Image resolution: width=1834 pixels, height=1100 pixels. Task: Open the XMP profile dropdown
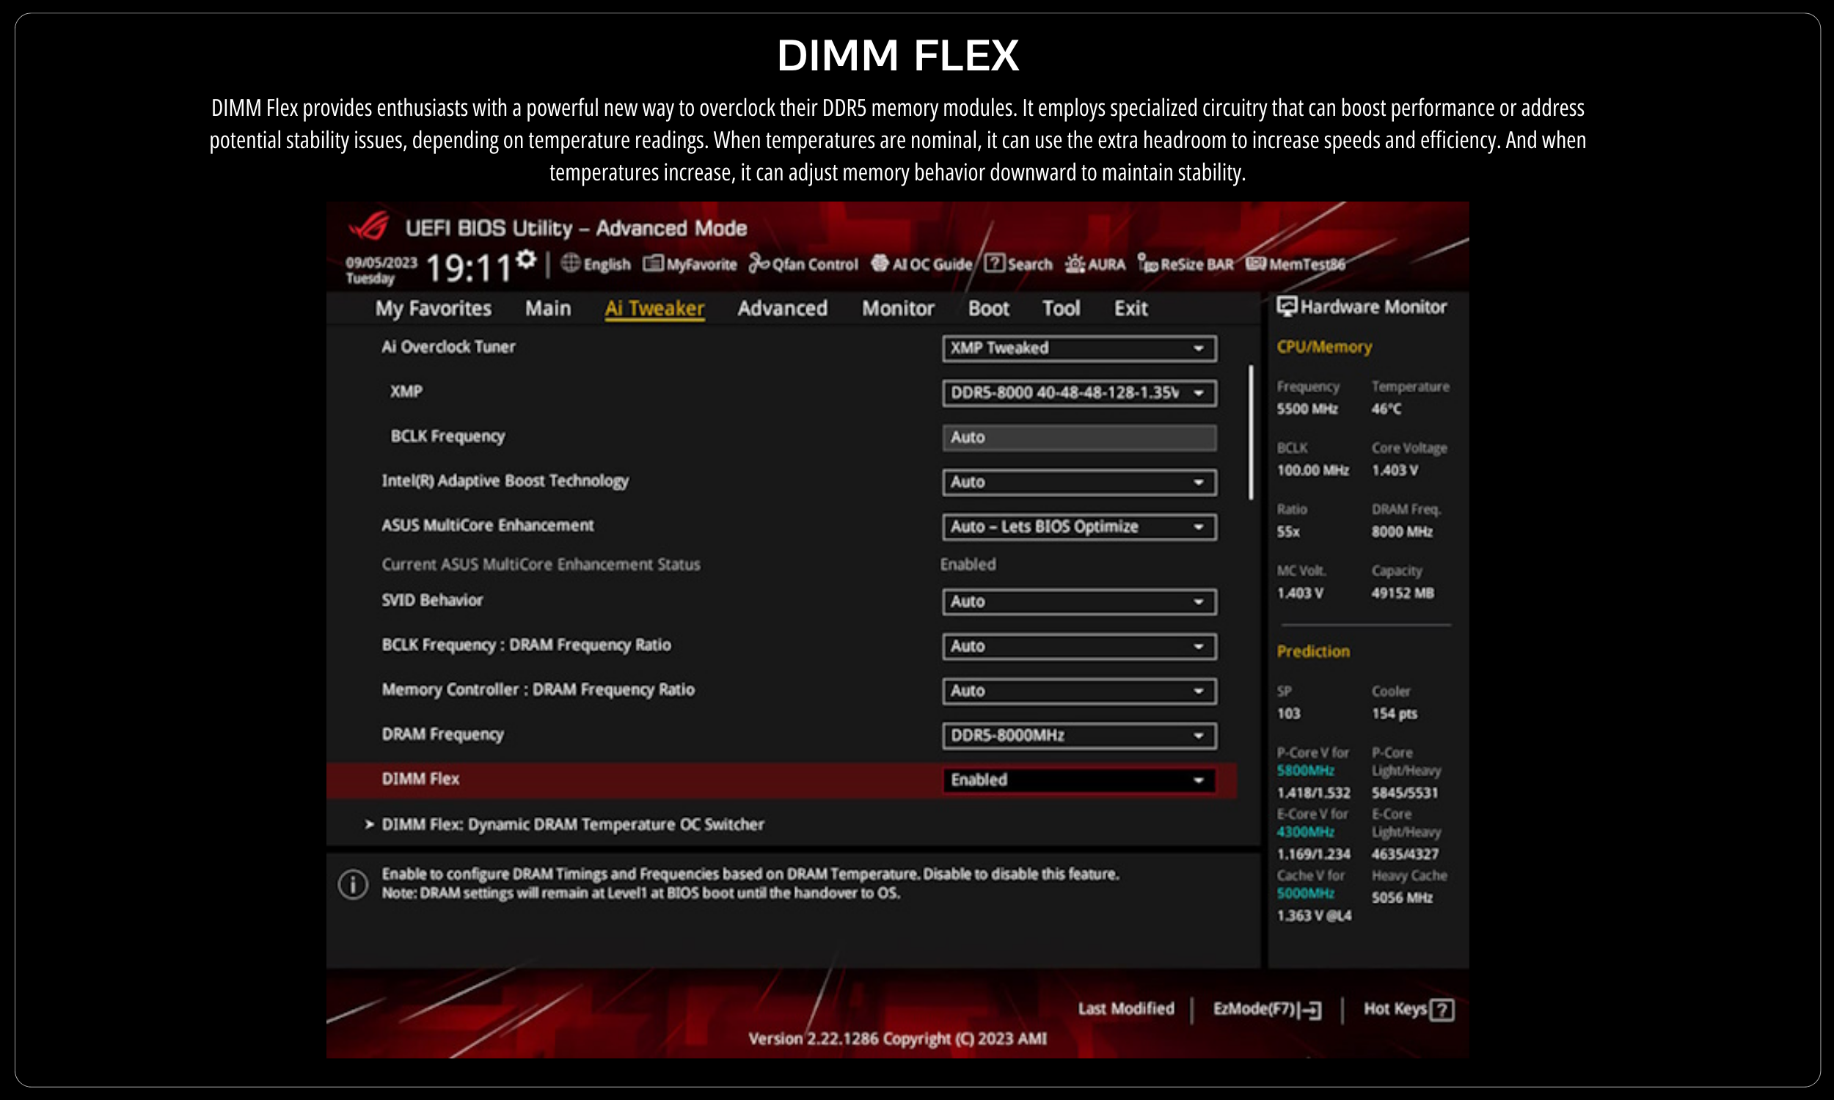tap(1078, 393)
